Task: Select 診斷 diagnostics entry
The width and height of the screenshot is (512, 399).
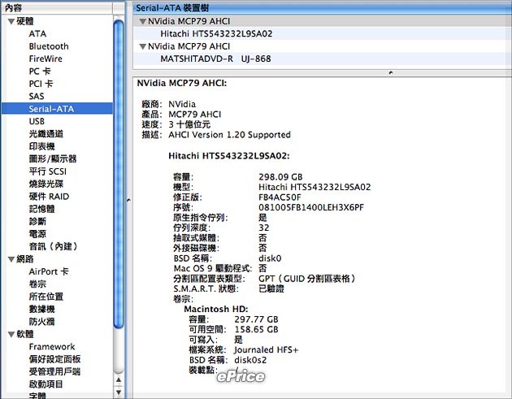Action: click(x=37, y=221)
